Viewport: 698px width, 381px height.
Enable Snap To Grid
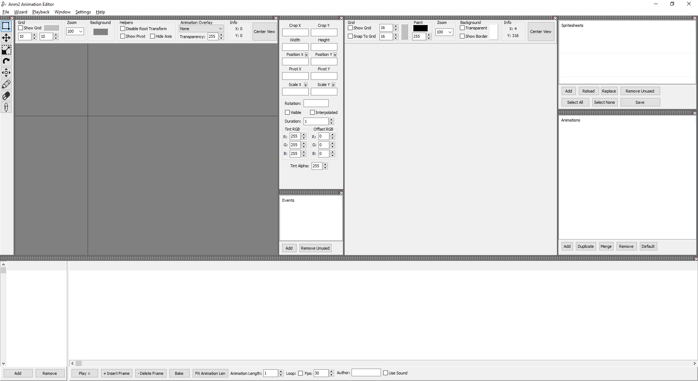(350, 36)
